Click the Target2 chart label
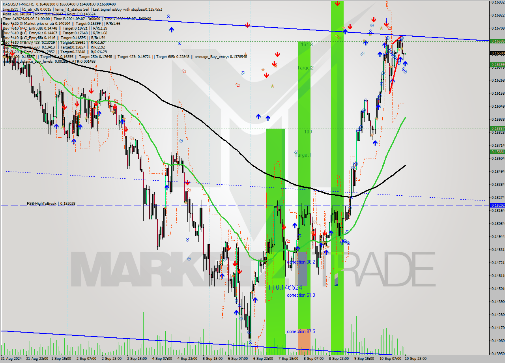505x363 pixels. click(305, 67)
